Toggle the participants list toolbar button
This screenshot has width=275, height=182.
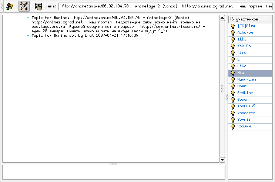pyautogui.click(x=24, y=6)
